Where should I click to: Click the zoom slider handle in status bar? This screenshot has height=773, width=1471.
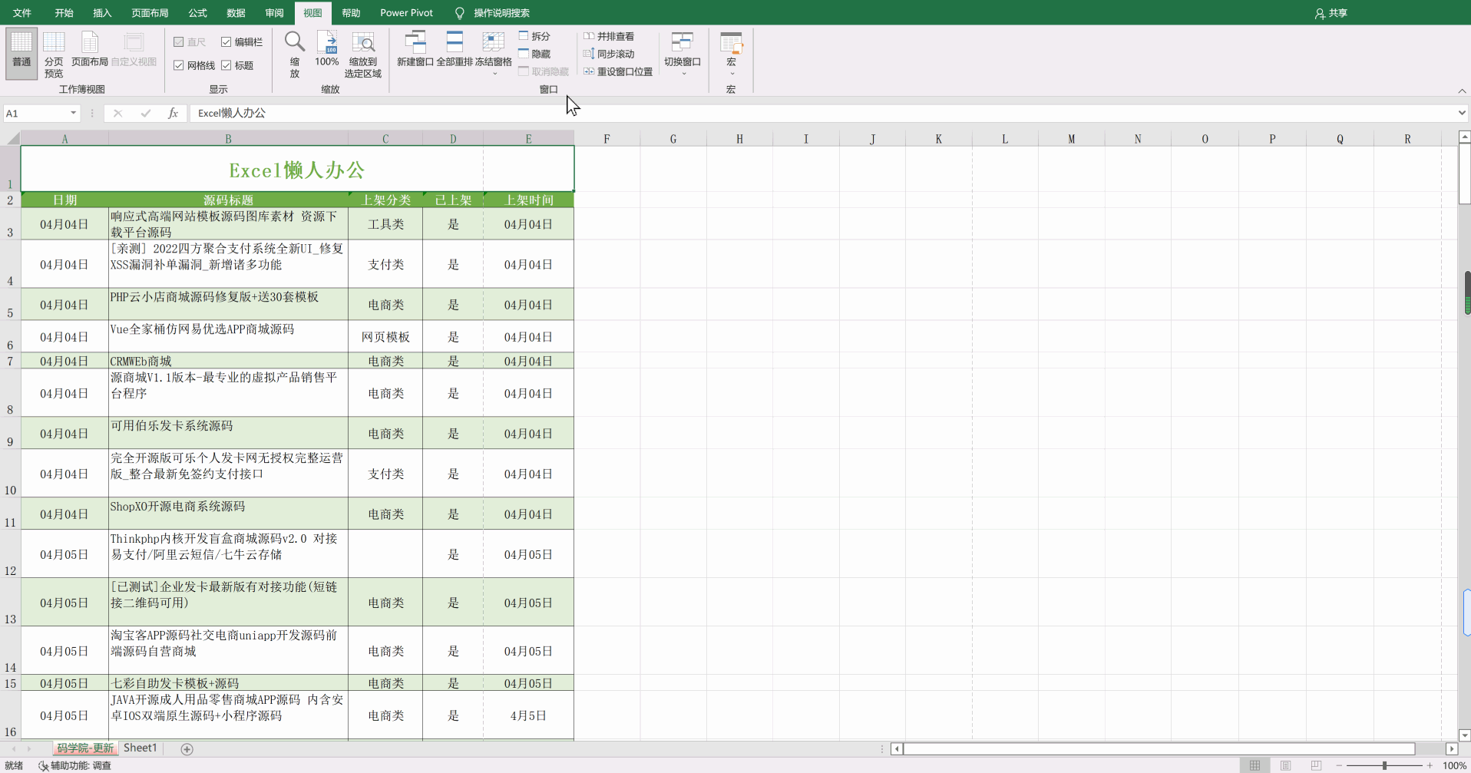(1384, 765)
